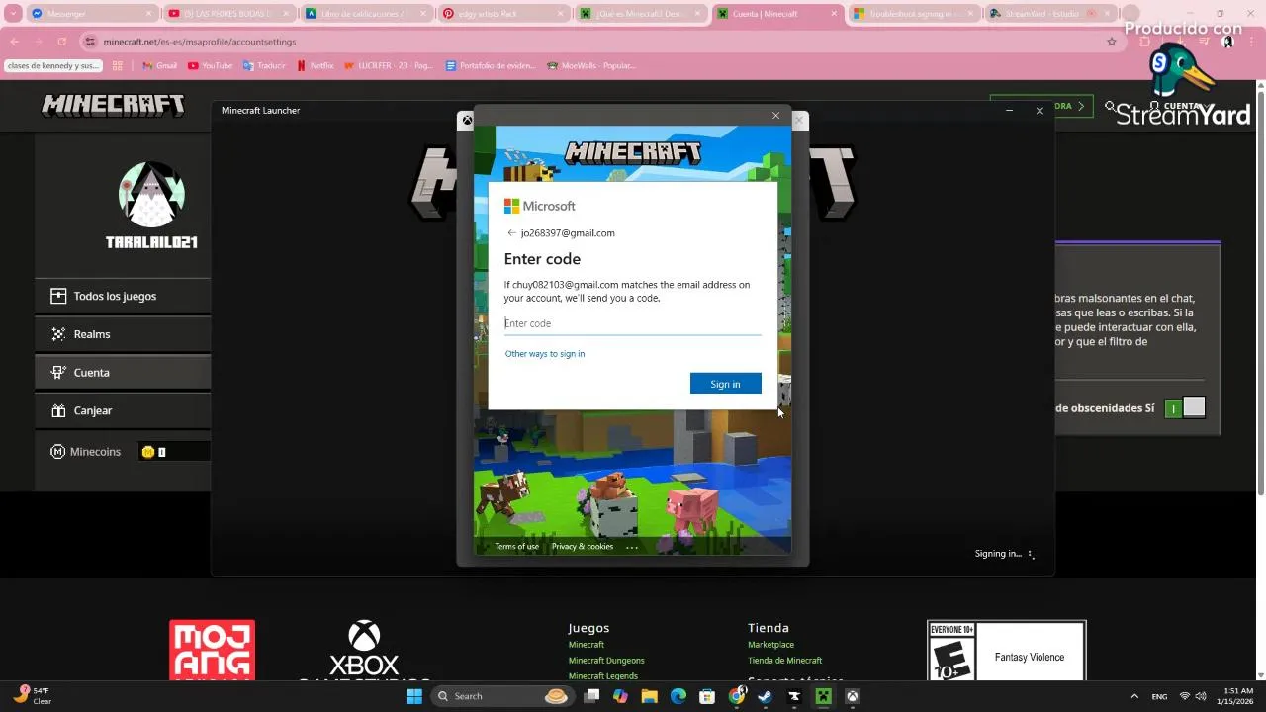Click the taskbar Search box
The width and height of the screenshot is (1266, 712).
tap(502, 696)
